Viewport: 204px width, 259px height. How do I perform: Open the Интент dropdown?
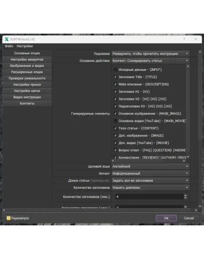[x=150, y=173]
